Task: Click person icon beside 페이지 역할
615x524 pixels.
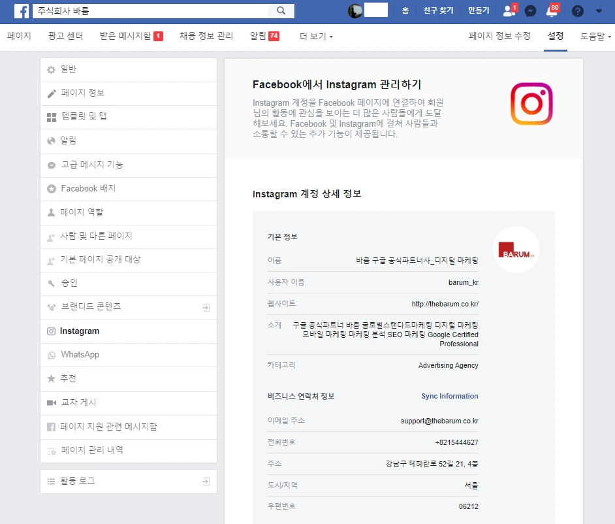Action: point(51,212)
